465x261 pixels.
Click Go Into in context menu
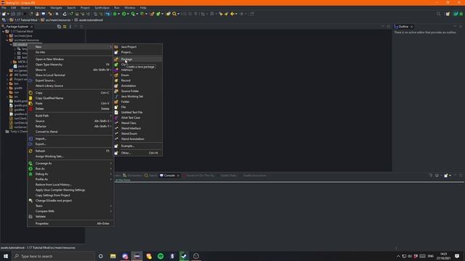[70, 52]
